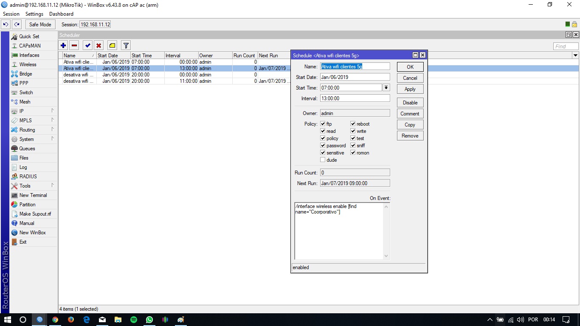580x326 pixels.
Task: Click the filter funnel icon
Action: click(126, 45)
